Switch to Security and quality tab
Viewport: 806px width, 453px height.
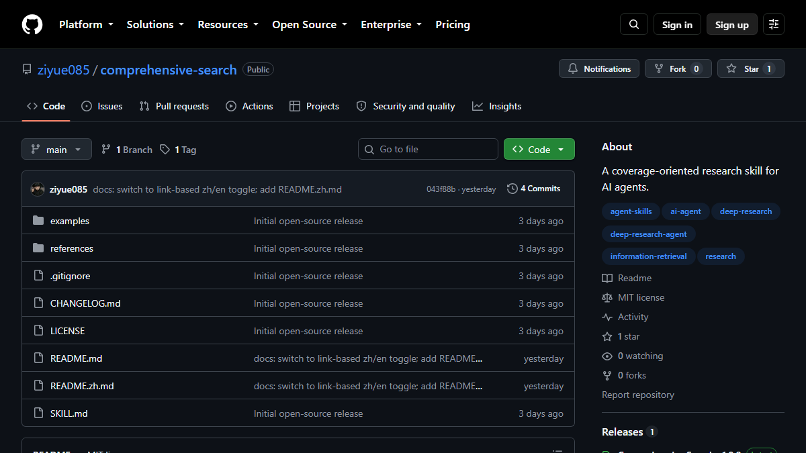[x=406, y=106]
